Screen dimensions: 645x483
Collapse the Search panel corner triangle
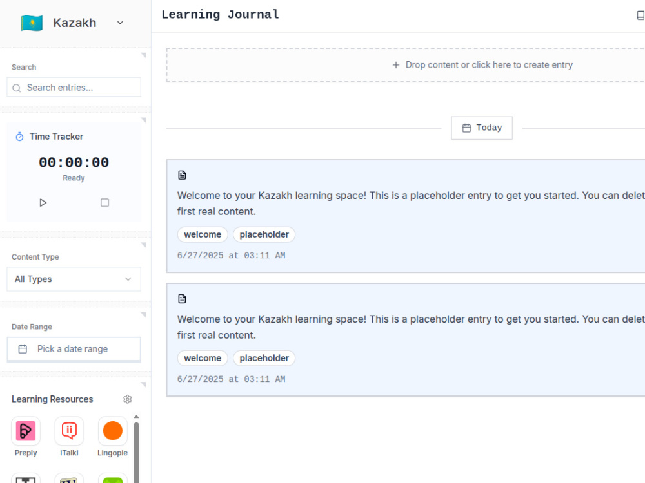(143, 55)
